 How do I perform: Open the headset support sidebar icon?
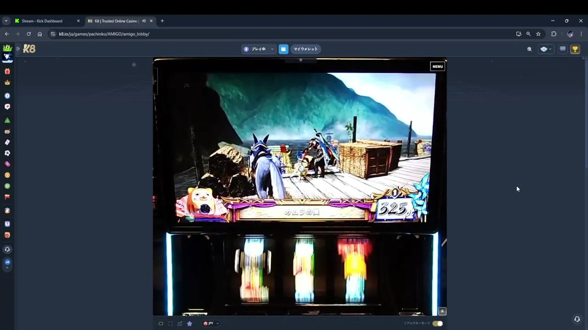click(7, 249)
